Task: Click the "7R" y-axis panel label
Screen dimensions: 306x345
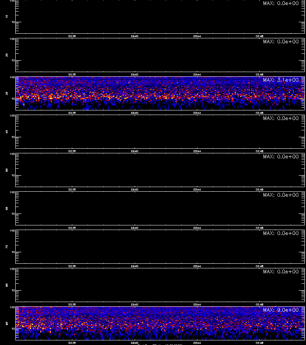Action: tap(7, 246)
